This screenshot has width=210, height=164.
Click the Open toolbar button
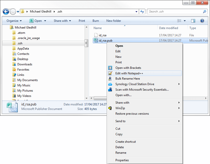(x=35, y=21)
